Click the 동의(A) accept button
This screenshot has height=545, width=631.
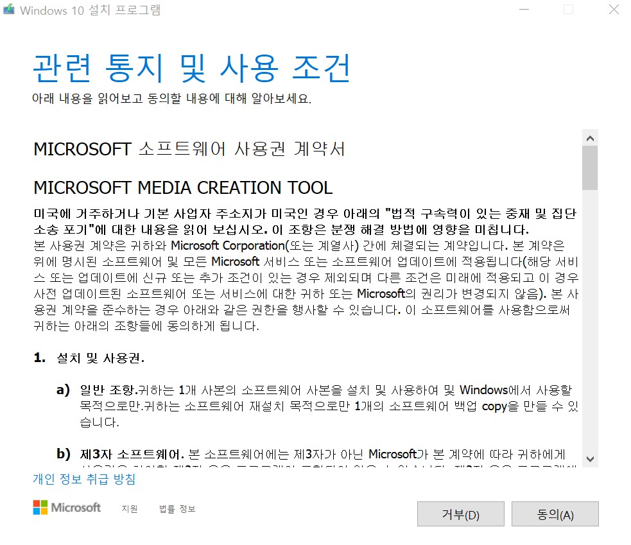555,514
